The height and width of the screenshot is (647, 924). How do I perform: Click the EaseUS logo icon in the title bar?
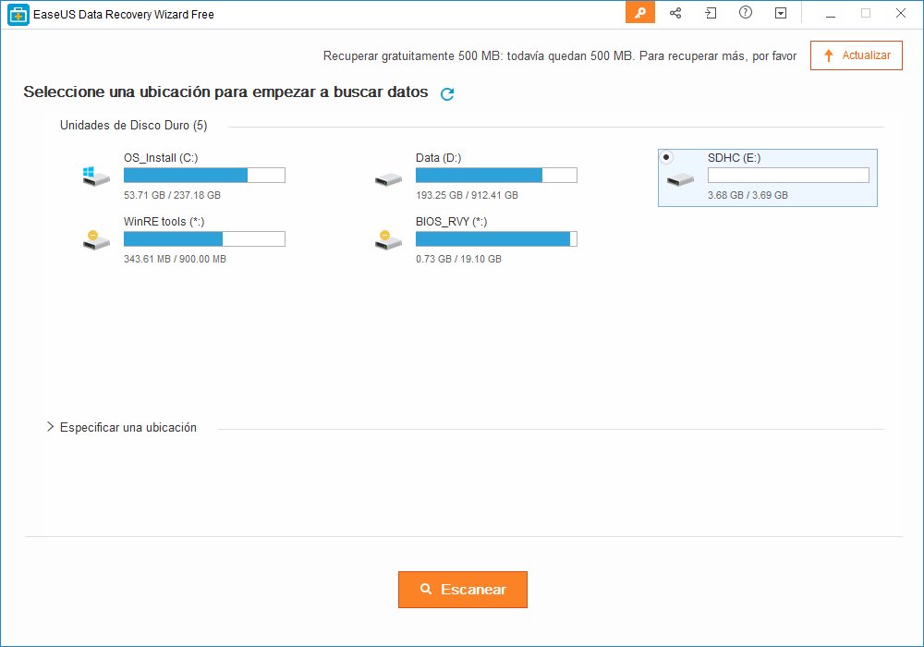pos(18,13)
